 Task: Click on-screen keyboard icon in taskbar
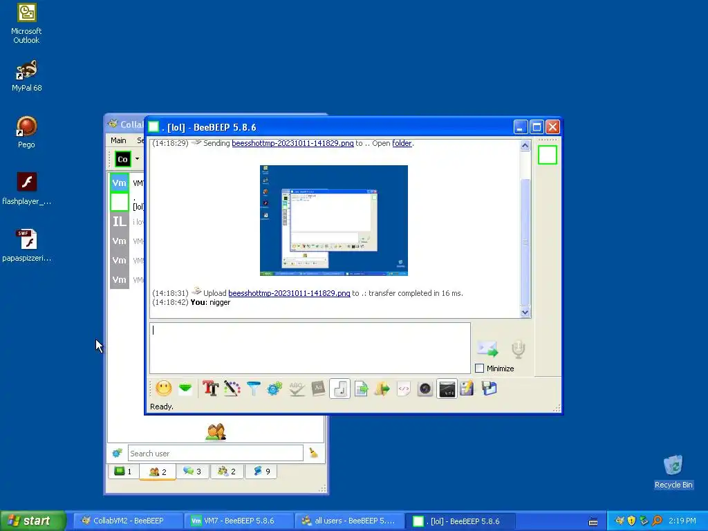(593, 522)
